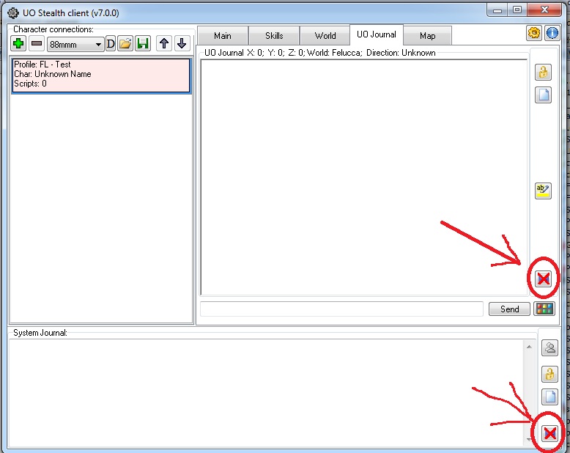Open profile using the folder icon
Viewport: 570px width, 453px height.
125,44
